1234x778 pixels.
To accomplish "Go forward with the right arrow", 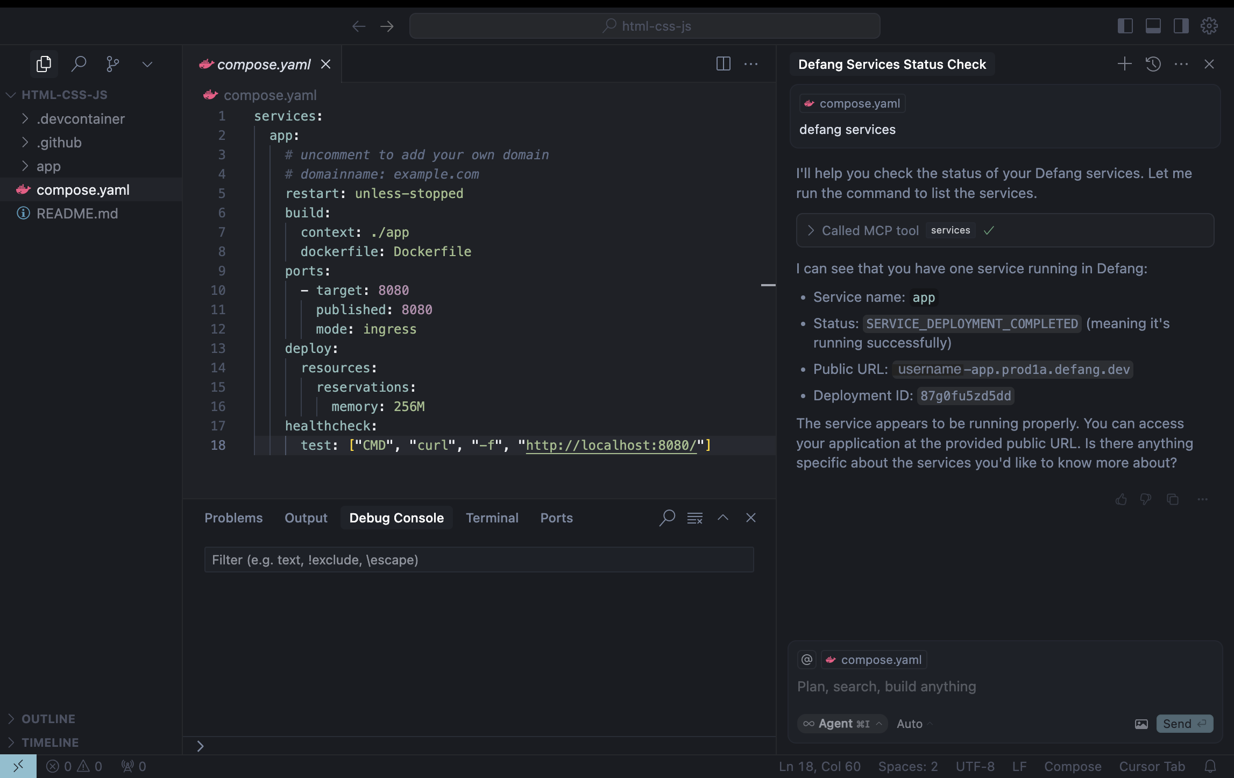I will [x=387, y=26].
